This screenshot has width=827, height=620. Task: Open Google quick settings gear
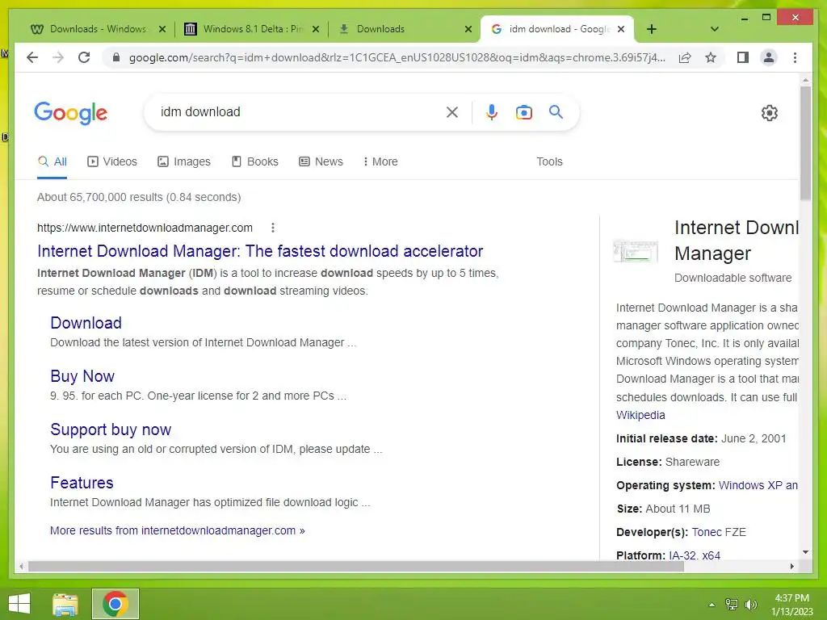[x=769, y=113]
